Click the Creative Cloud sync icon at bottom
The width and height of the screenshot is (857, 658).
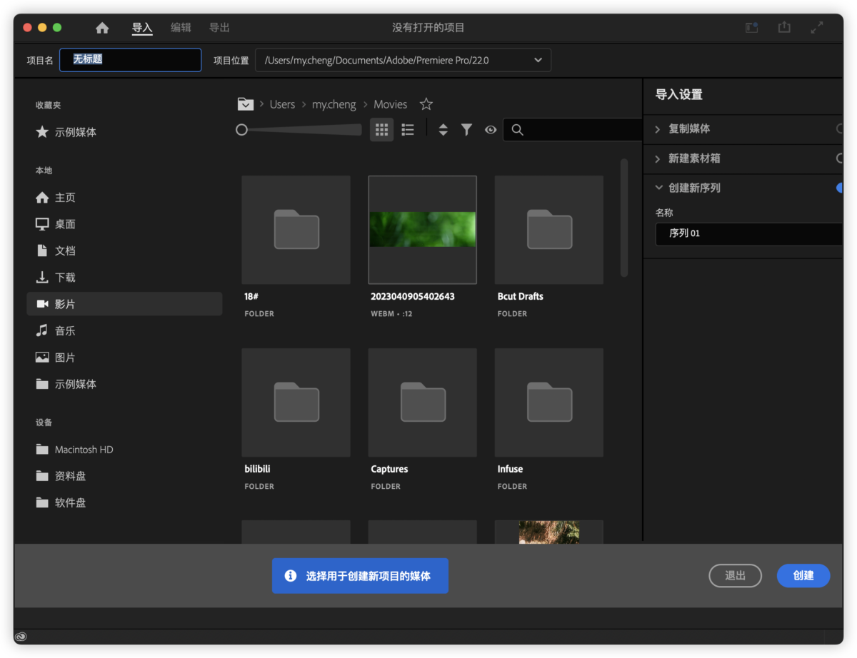21,636
